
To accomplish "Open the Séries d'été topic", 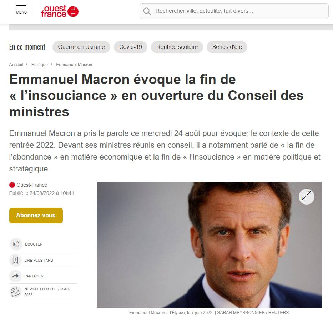I will click(x=227, y=47).
